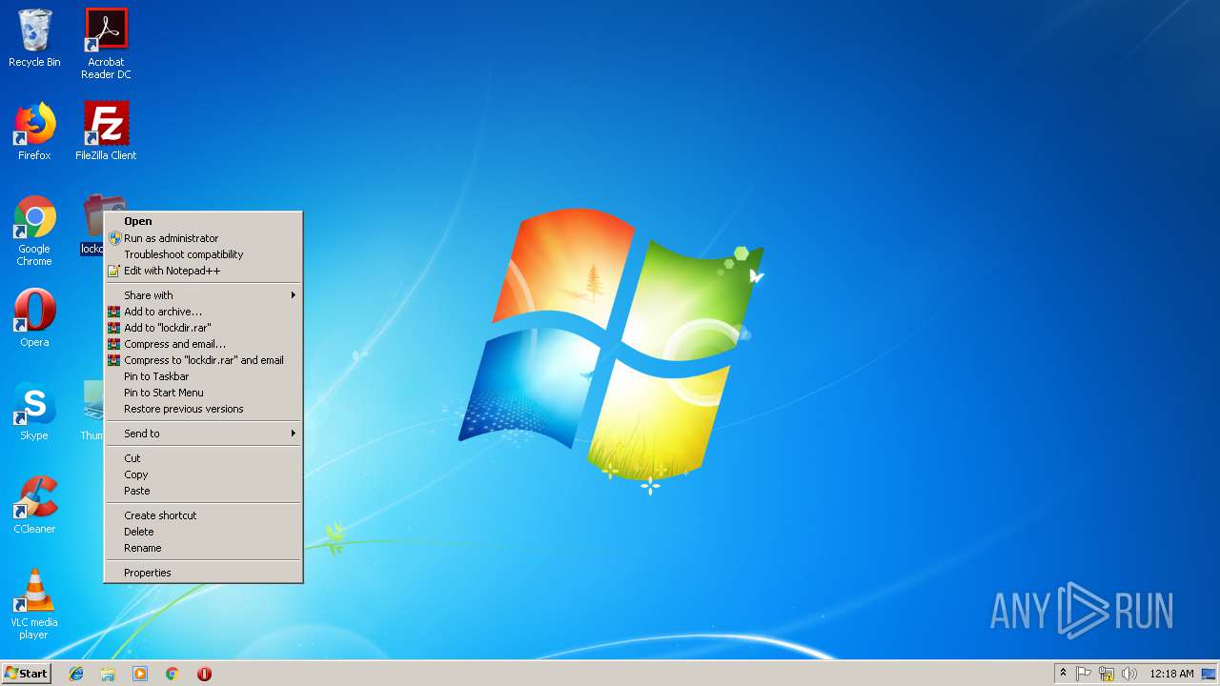Launch Windows Media Player from taskbar
Screen dimensions: 1220x686
(x=140, y=674)
